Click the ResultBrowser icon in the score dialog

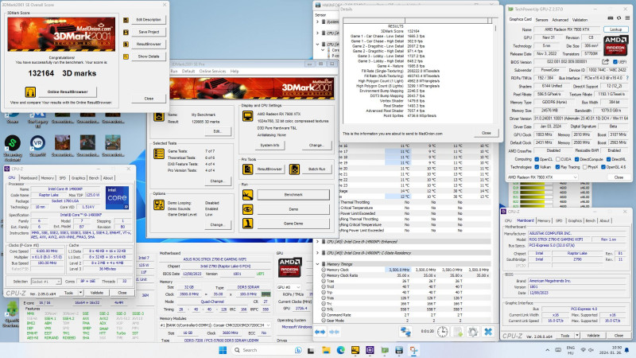pos(126,45)
